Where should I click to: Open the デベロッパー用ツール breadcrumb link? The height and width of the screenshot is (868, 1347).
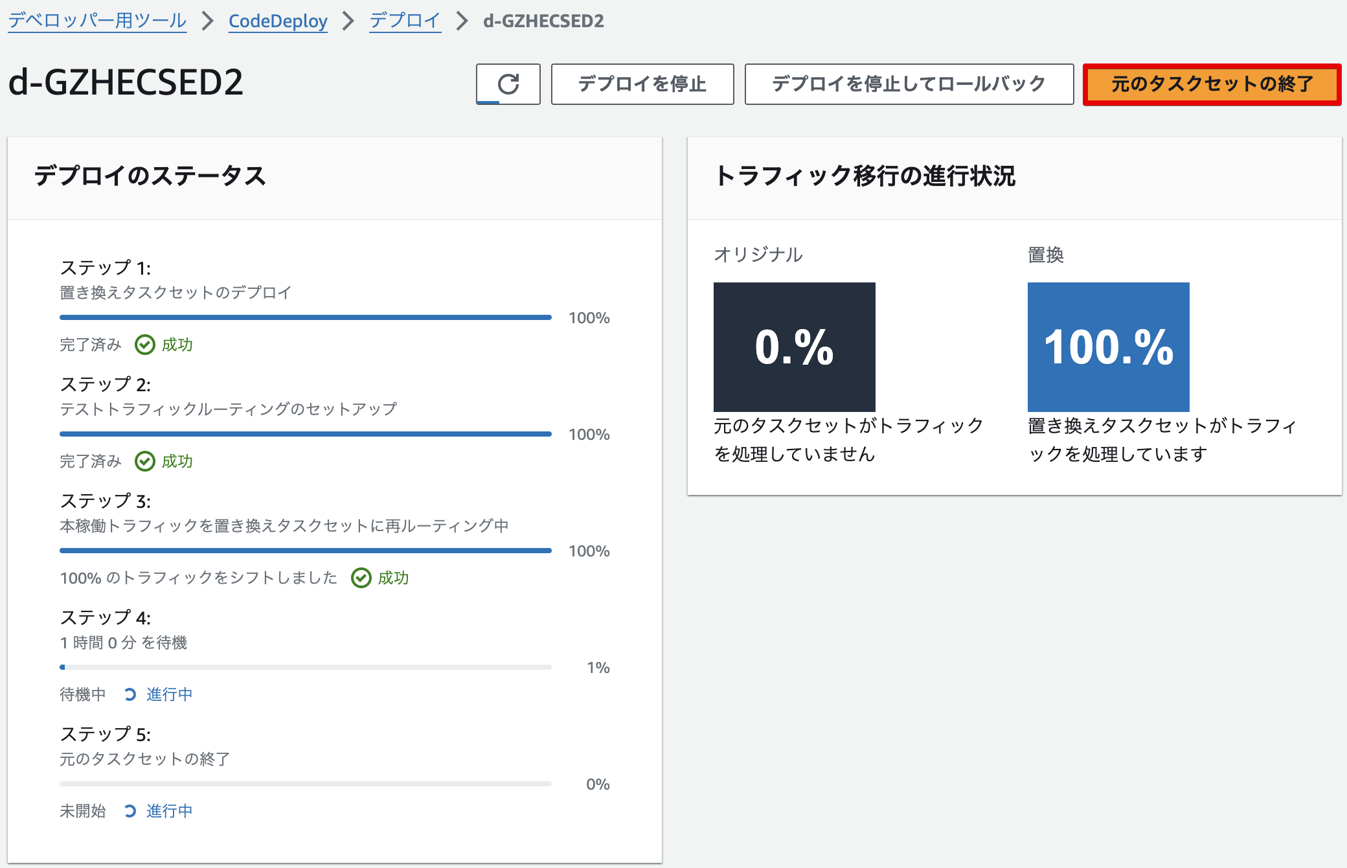[x=96, y=20]
